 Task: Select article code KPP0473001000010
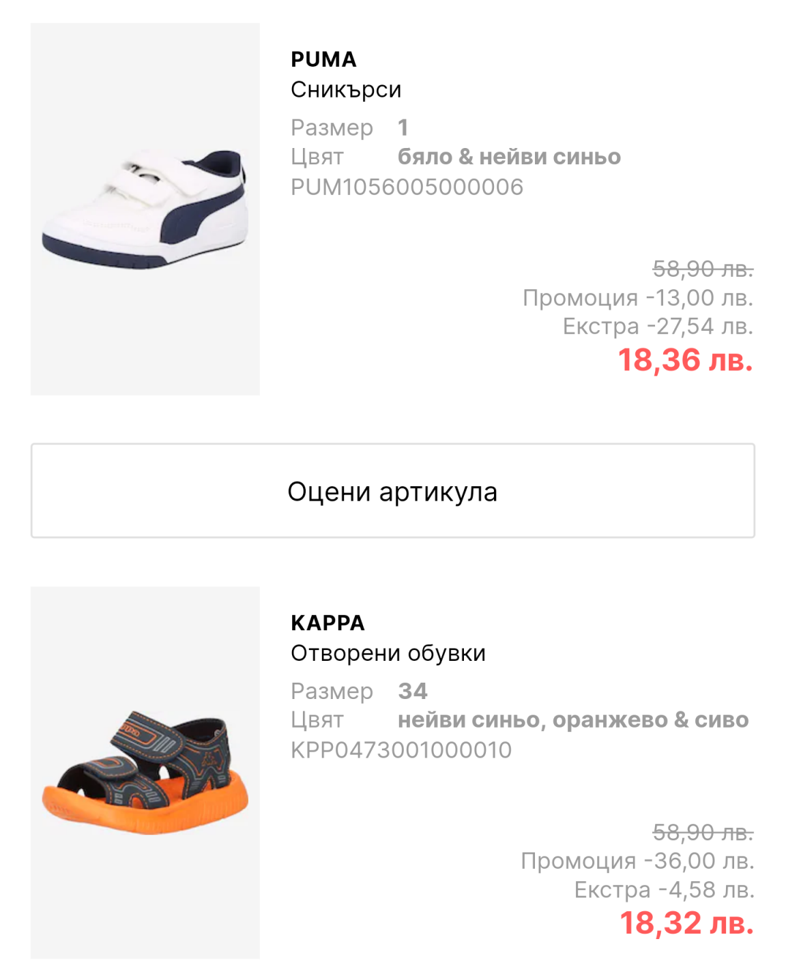point(401,750)
